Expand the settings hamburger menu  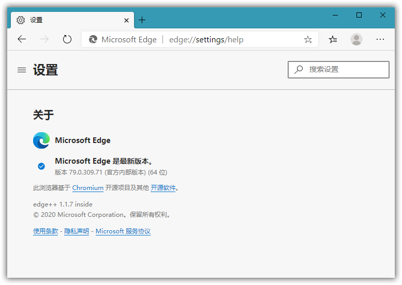click(x=22, y=70)
